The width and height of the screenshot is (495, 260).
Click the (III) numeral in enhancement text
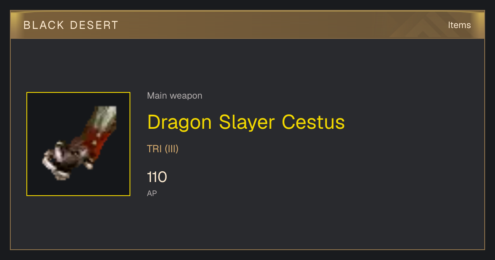172,149
